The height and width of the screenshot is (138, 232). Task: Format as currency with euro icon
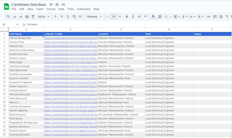pyautogui.click(x=55, y=17)
